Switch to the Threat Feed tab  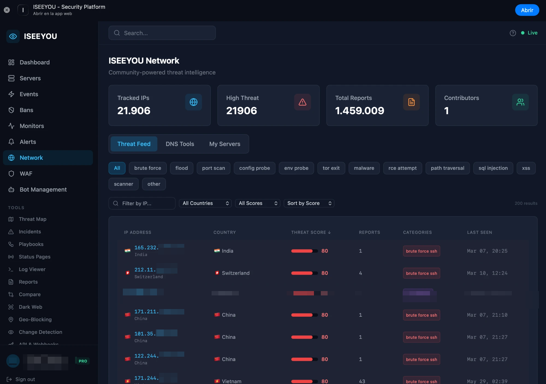point(134,144)
